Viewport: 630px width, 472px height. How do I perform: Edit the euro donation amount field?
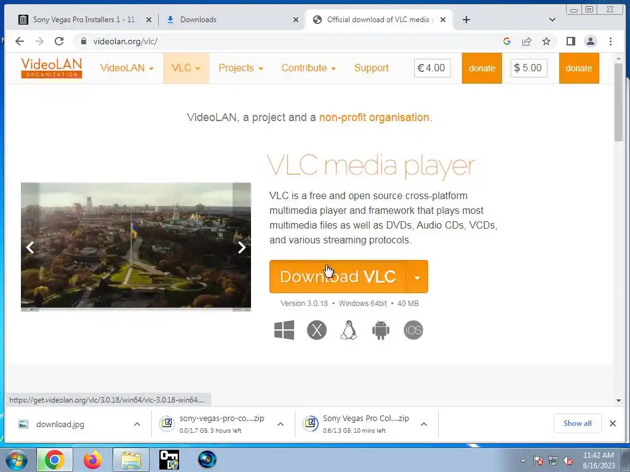pyautogui.click(x=432, y=68)
